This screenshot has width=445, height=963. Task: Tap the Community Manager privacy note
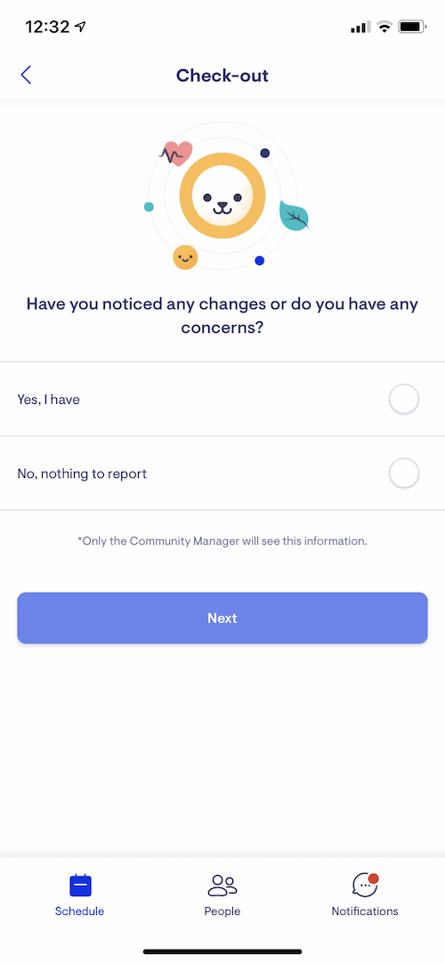(222, 542)
